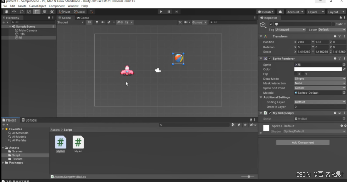Viewport: 348px width, 182px height.
Task: Toggle the GameObject active checkbox
Action: tap(271, 24)
